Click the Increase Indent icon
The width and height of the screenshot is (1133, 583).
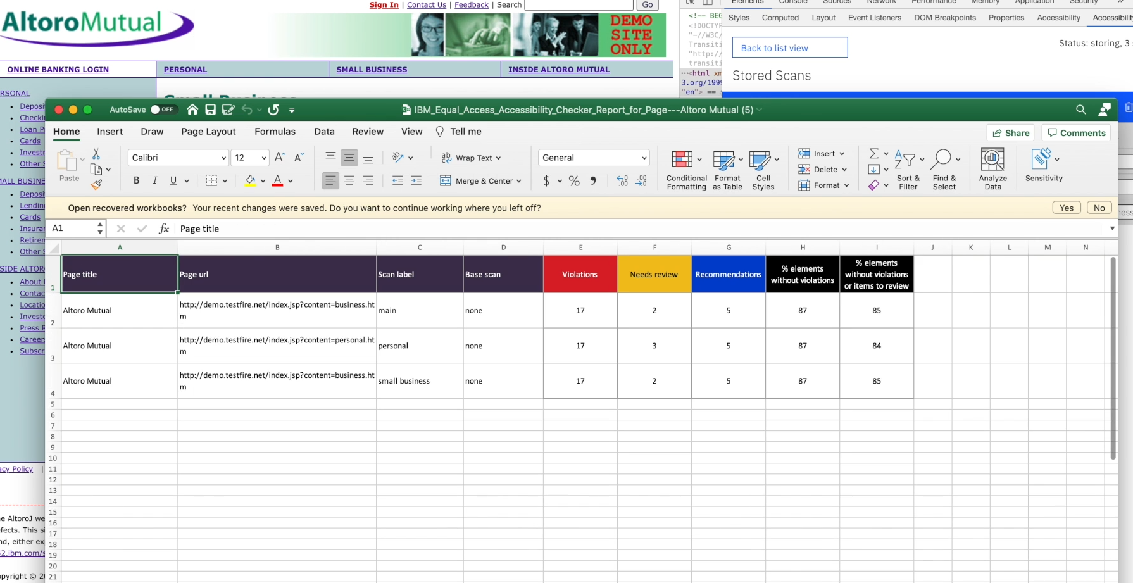[x=416, y=181]
